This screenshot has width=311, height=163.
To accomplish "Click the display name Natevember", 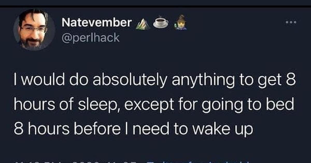I will tap(97, 23).
